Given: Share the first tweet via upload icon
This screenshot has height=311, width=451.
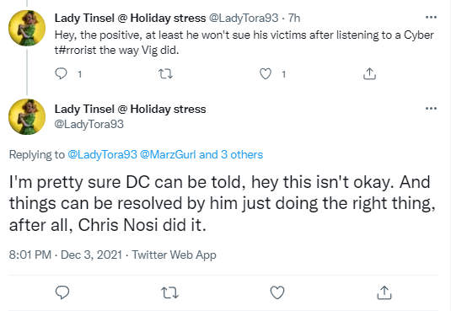Looking at the screenshot, I should coord(369,73).
